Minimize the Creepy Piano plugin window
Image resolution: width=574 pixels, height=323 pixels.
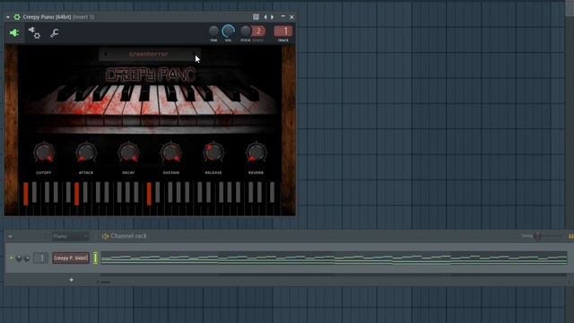[283, 17]
